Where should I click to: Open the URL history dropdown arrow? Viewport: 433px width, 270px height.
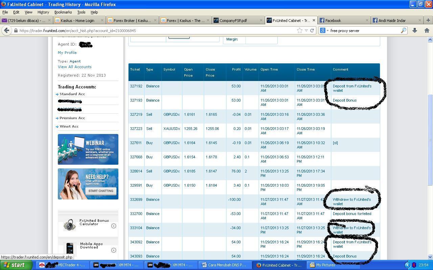point(306,30)
